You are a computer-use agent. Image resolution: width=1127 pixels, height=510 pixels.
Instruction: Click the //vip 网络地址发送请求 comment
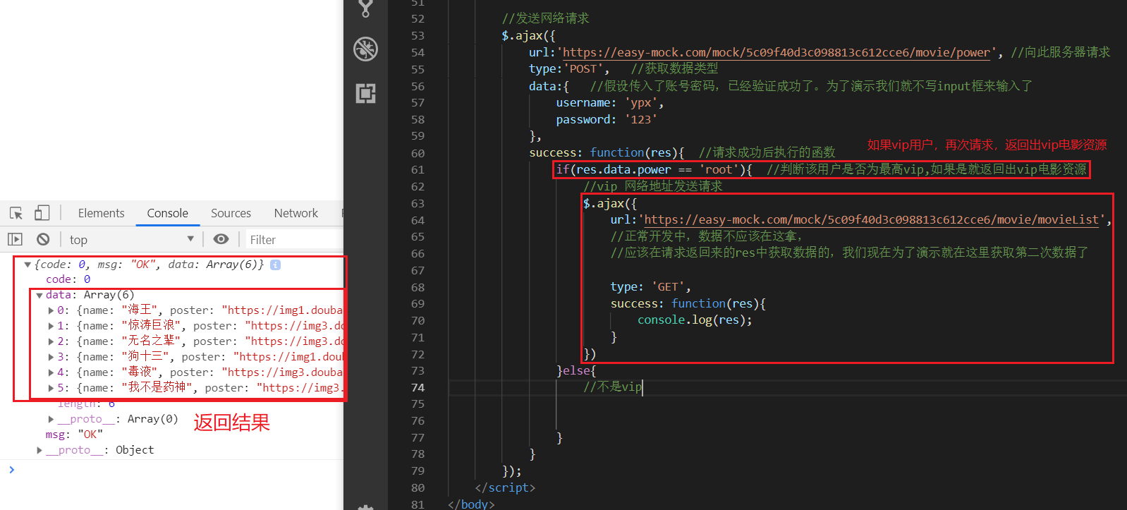pyautogui.click(x=653, y=186)
